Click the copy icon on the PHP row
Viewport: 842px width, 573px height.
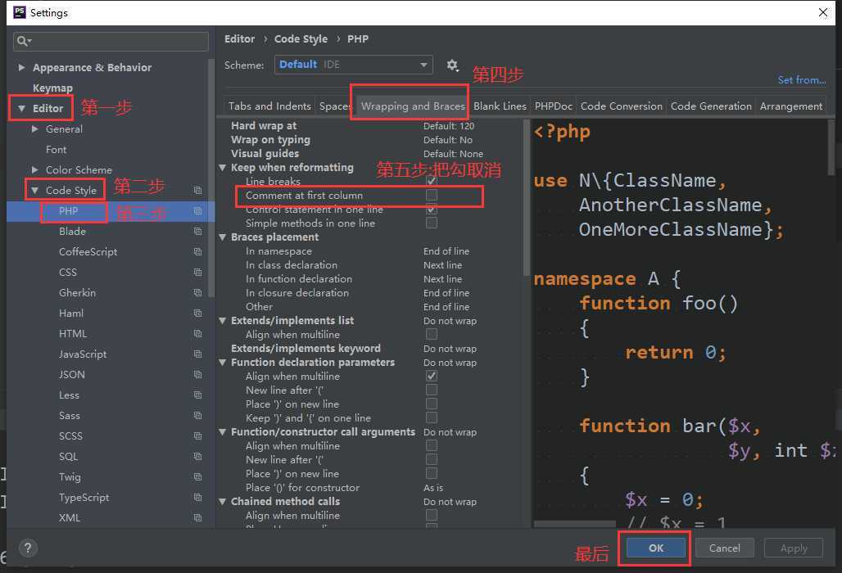(197, 211)
